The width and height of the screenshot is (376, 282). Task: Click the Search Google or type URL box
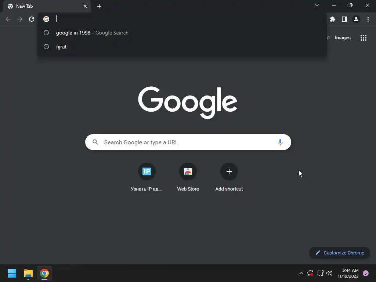(x=188, y=142)
